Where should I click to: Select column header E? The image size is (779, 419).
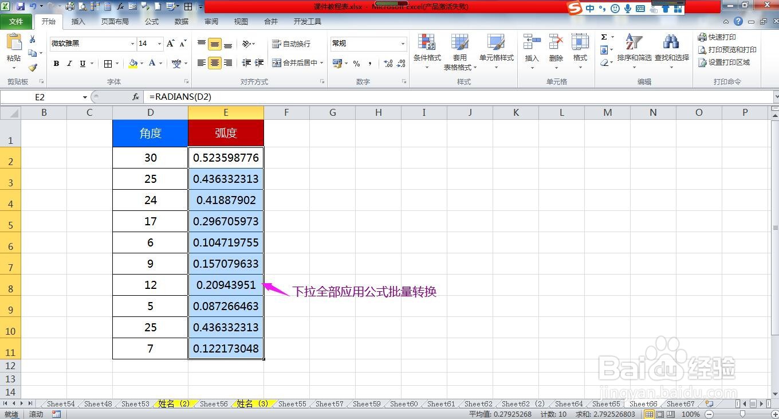[x=226, y=112]
